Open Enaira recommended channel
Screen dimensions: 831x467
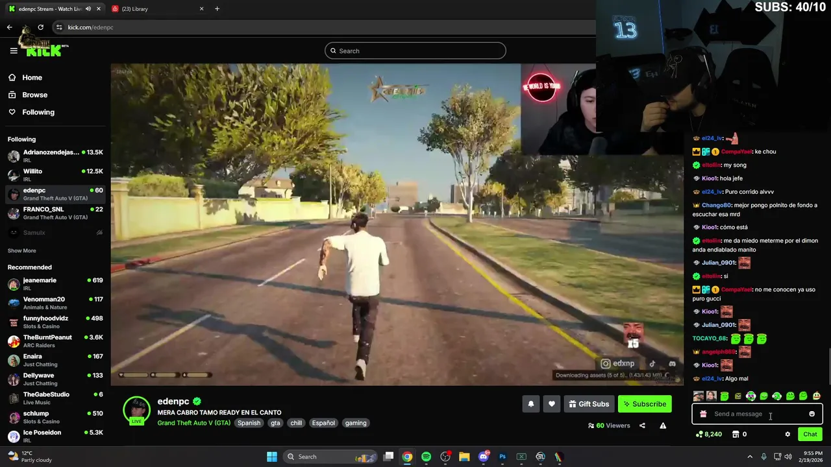click(55, 360)
